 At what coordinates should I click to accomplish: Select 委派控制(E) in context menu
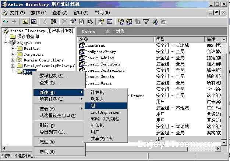point(59,76)
